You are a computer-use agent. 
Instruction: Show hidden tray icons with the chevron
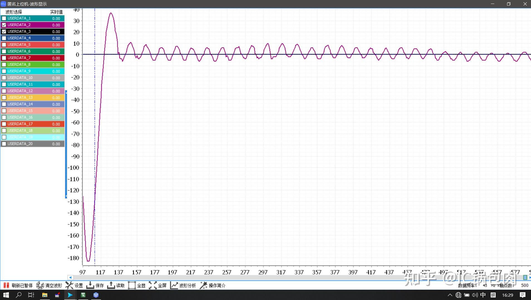(450, 295)
